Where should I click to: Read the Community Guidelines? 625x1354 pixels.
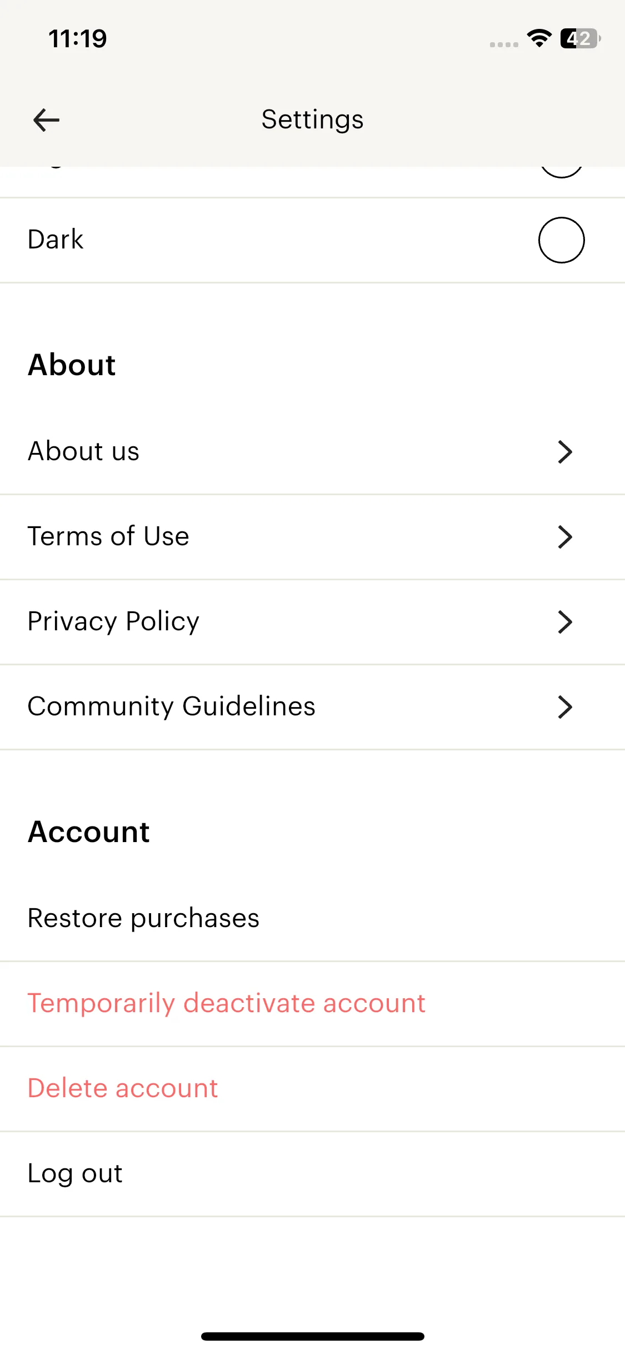pos(172,706)
